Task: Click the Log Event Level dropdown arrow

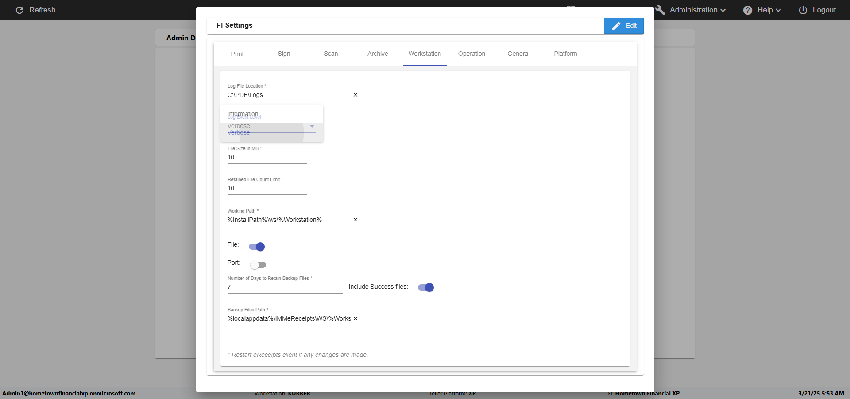Action: (312, 126)
